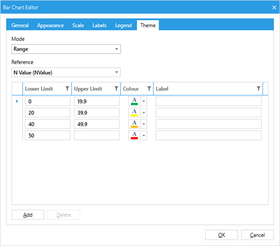Click the orange colour A icon
Image resolution: width=280 pixels, height=246 pixels.
tap(134, 124)
